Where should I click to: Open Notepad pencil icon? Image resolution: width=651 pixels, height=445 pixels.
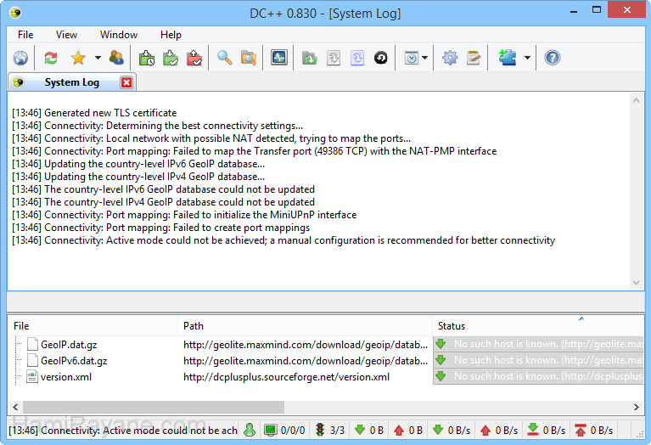pos(474,58)
